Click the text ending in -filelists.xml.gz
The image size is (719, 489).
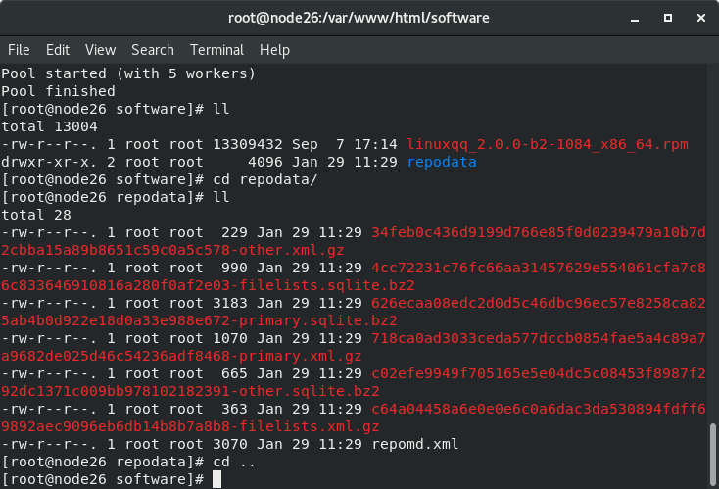pos(190,426)
